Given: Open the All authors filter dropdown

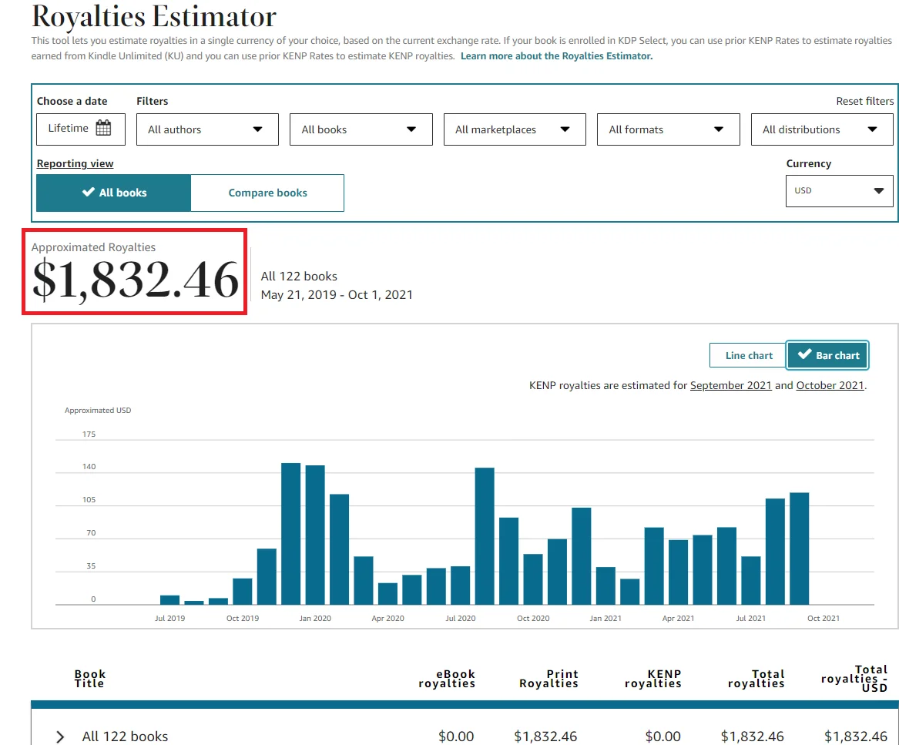Looking at the screenshot, I should [206, 129].
